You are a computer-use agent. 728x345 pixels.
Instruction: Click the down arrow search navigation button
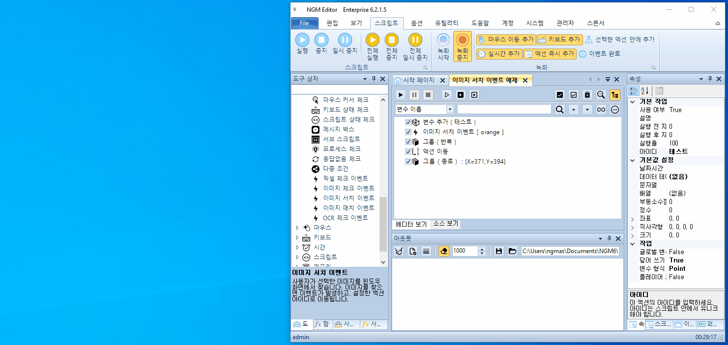tap(587, 110)
